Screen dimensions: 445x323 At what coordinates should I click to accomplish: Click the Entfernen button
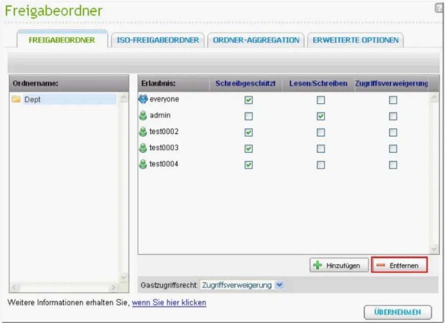tap(399, 265)
